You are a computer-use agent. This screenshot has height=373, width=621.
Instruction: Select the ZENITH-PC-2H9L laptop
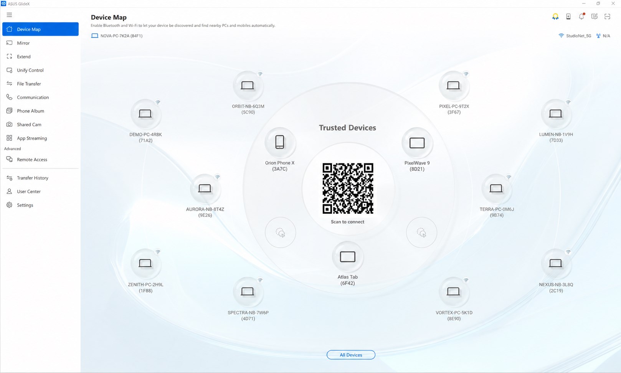(x=145, y=264)
